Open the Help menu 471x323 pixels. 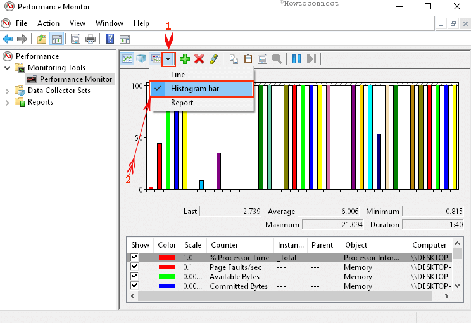coord(141,23)
